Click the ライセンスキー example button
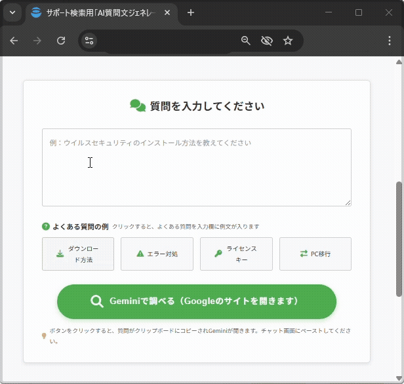 [236, 254]
